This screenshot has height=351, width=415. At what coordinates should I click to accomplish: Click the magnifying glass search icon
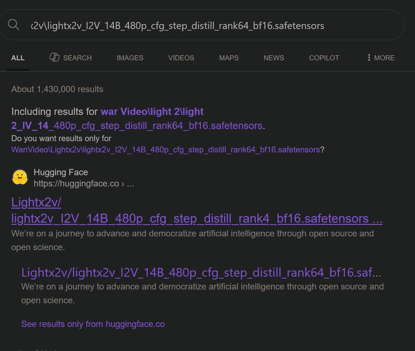pos(14,24)
